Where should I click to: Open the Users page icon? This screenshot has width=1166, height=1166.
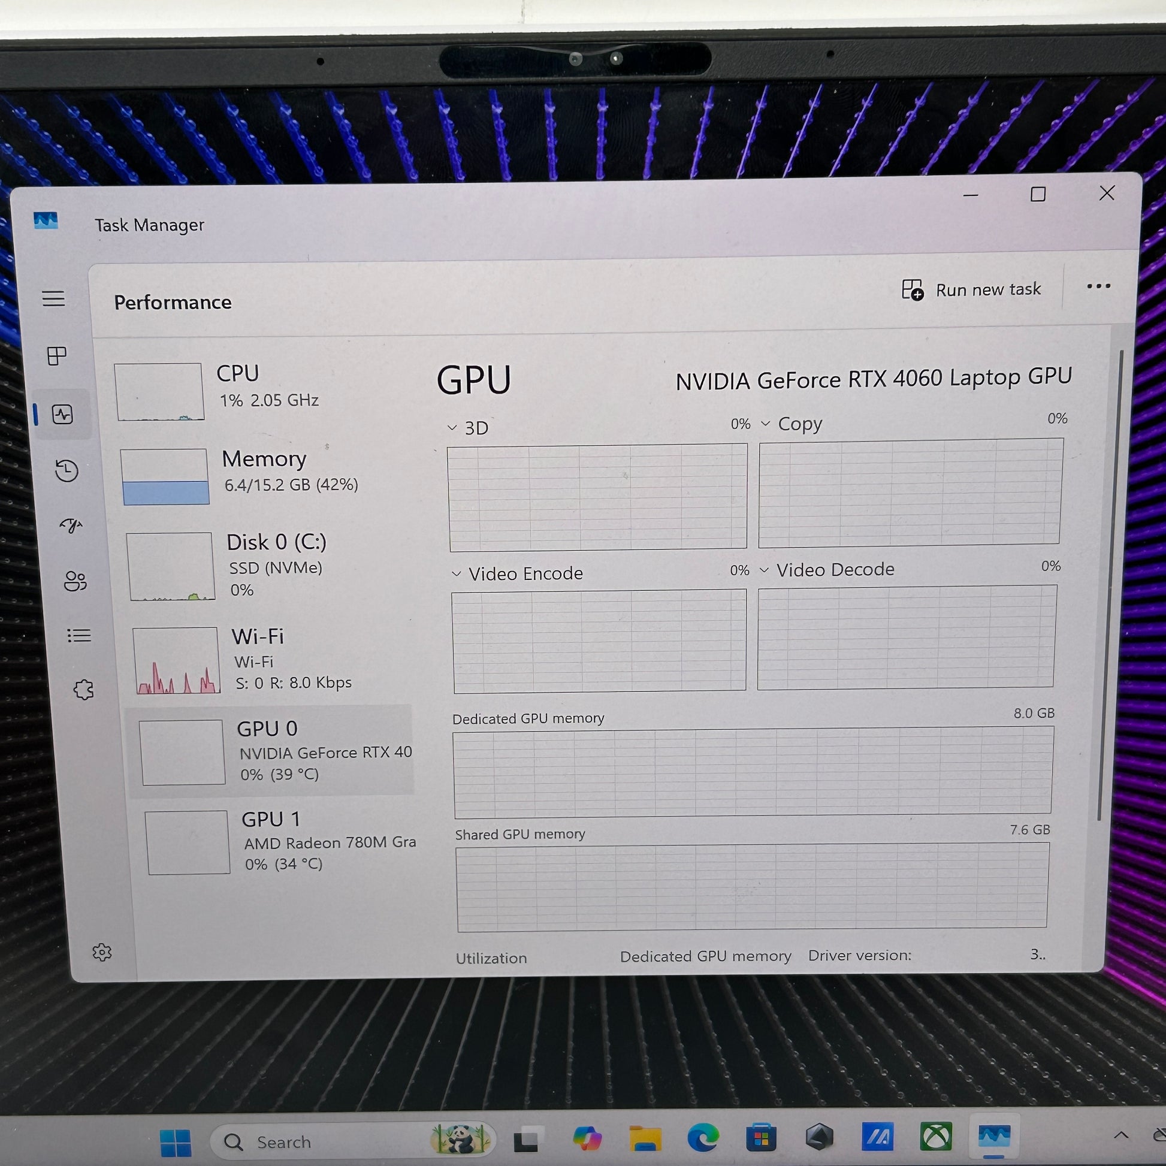point(75,581)
